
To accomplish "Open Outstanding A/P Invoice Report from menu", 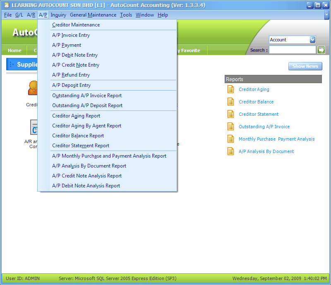I will point(113,96).
